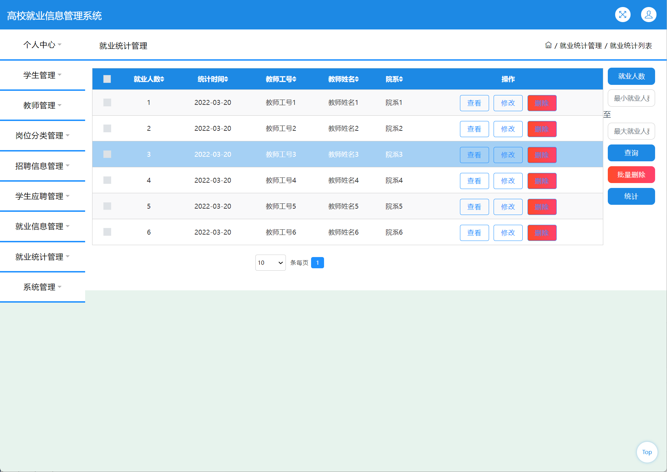Check the row with 教师工号4
Screen dimensions: 667x472
(x=107, y=180)
